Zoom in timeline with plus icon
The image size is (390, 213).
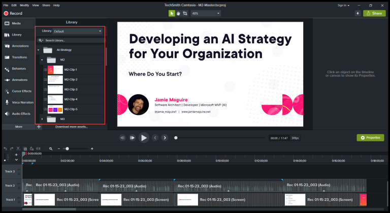click(92, 149)
